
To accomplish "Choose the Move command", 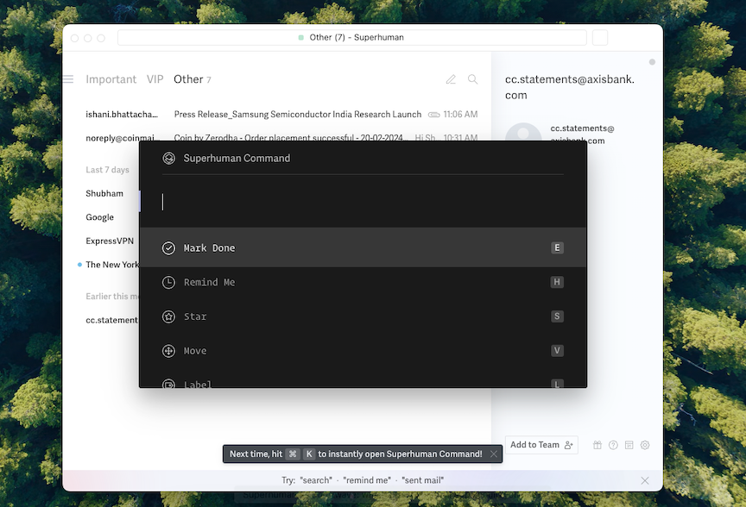I will click(363, 350).
